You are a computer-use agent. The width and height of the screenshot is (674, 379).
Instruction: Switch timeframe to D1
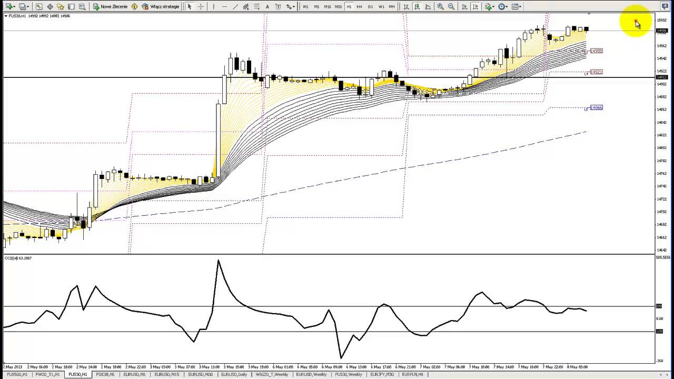tap(370, 6)
